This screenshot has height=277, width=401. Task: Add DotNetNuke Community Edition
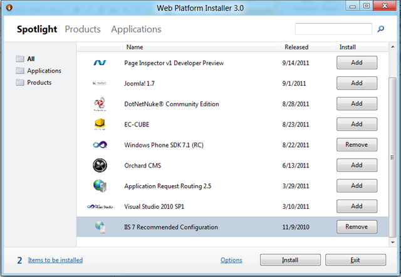[357, 104]
